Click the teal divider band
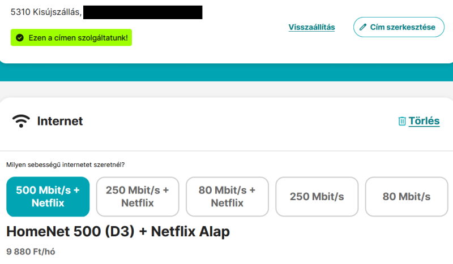Screen dimensions: 453x264 pos(226,72)
